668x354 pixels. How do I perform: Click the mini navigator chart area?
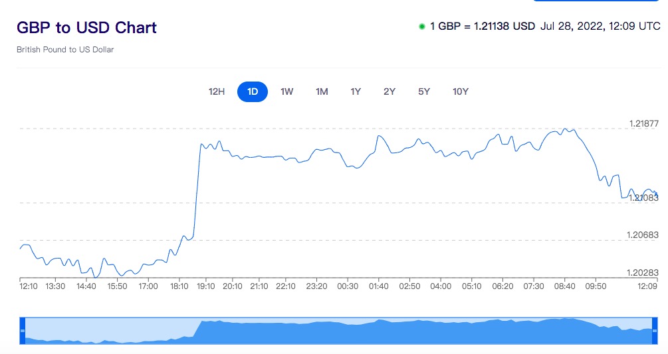[339, 331]
